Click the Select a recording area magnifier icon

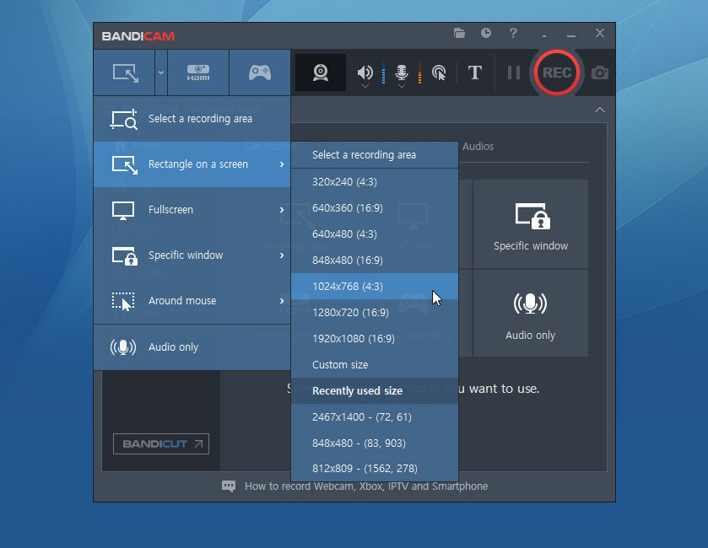[x=124, y=119]
